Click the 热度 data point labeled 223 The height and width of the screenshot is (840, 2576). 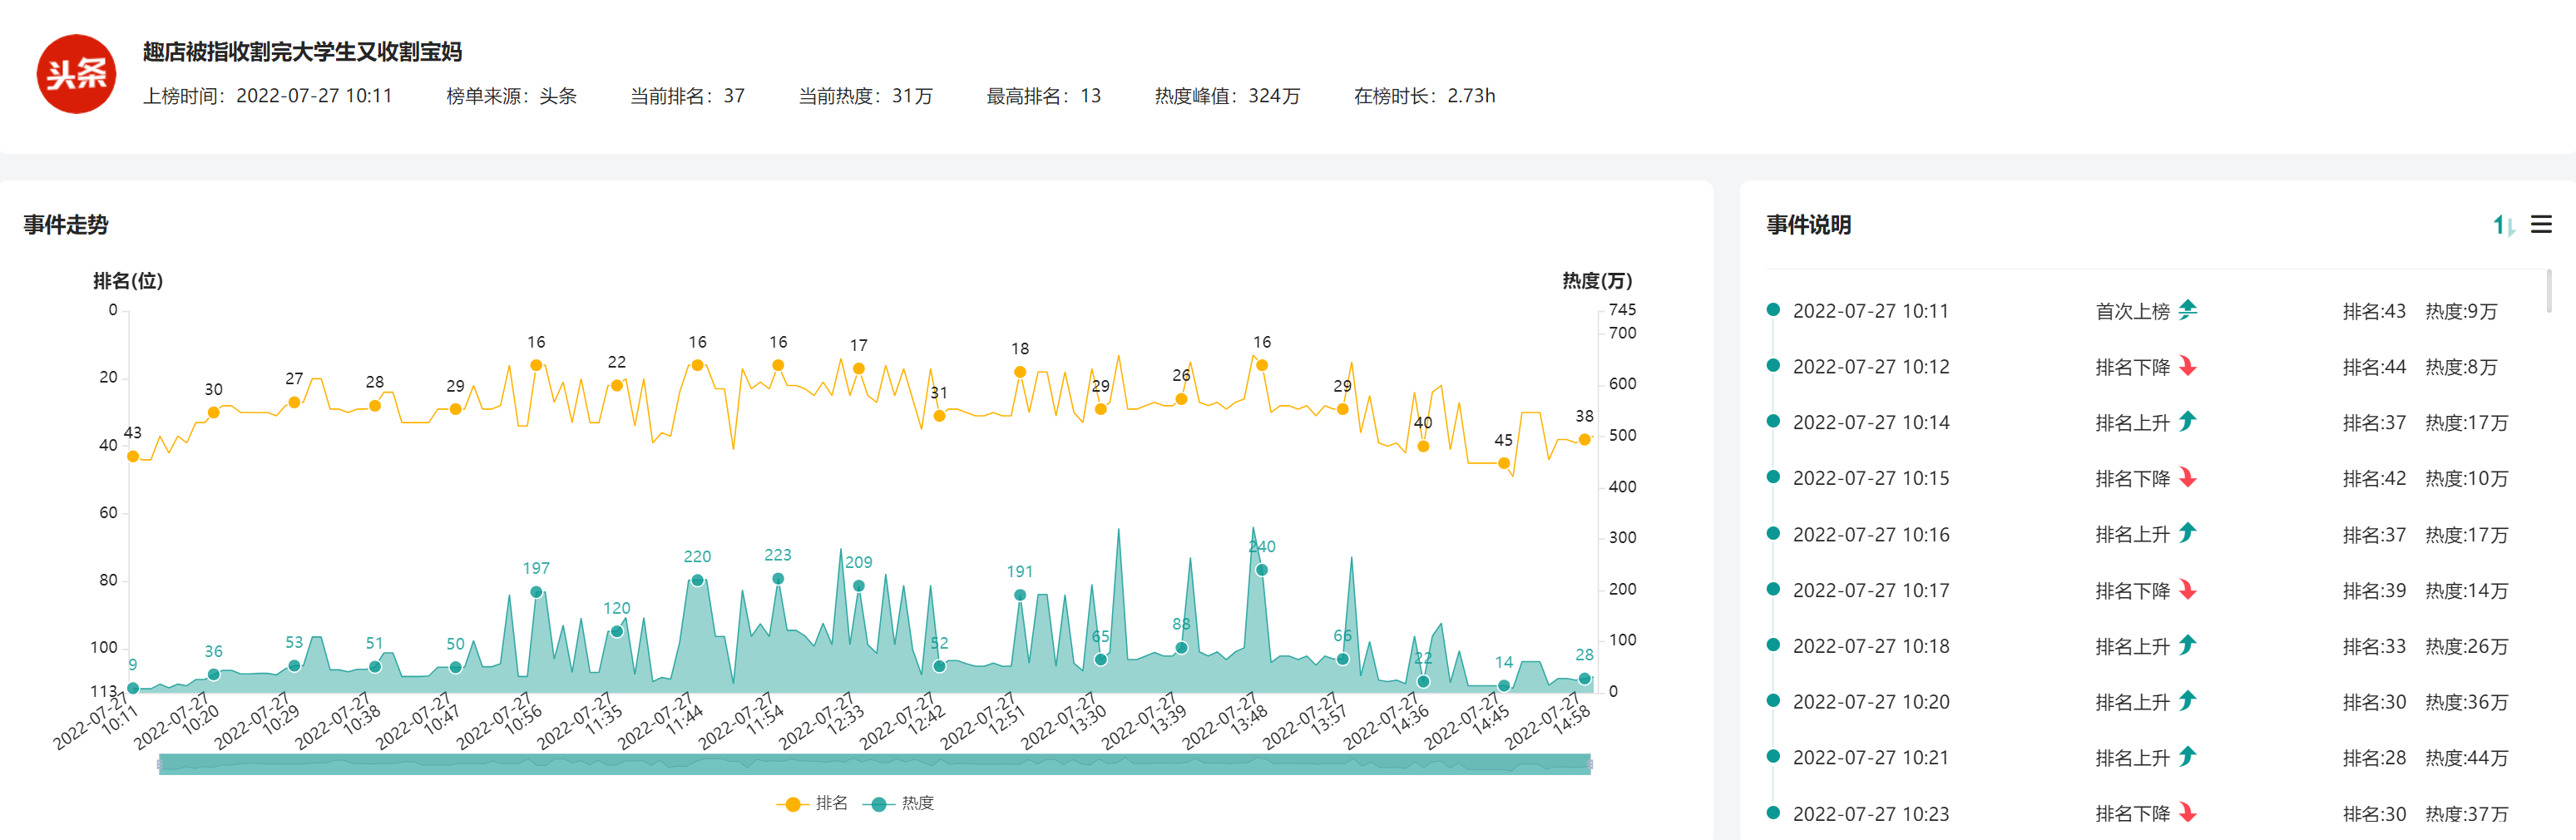click(778, 579)
